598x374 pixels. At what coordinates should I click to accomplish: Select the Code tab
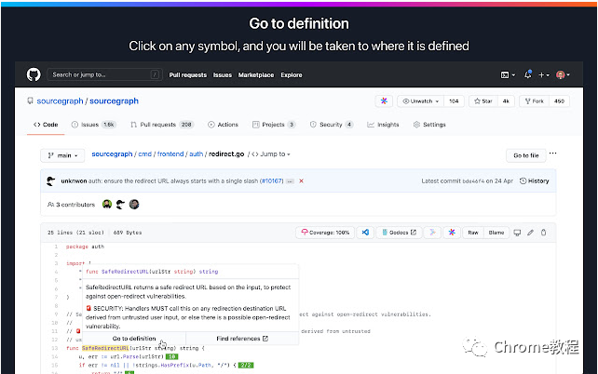(x=46, y=125)
